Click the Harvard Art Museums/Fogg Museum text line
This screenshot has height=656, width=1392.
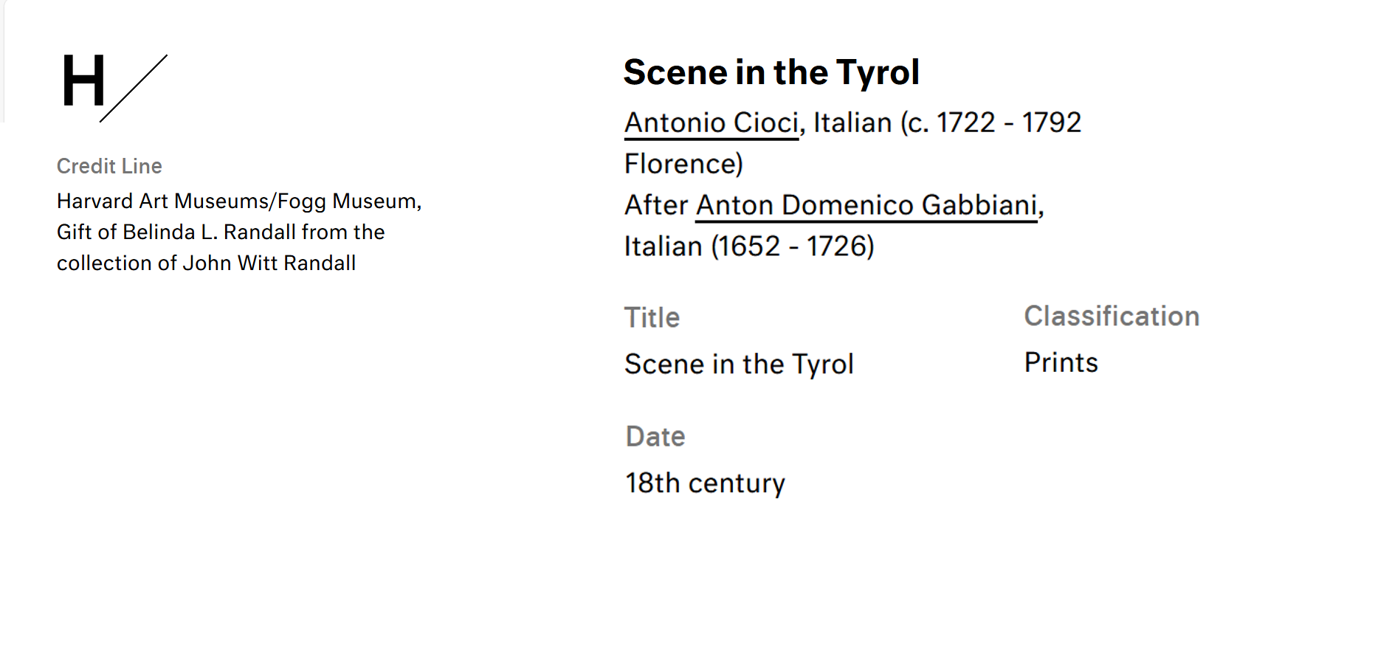(x=239, y=201)
